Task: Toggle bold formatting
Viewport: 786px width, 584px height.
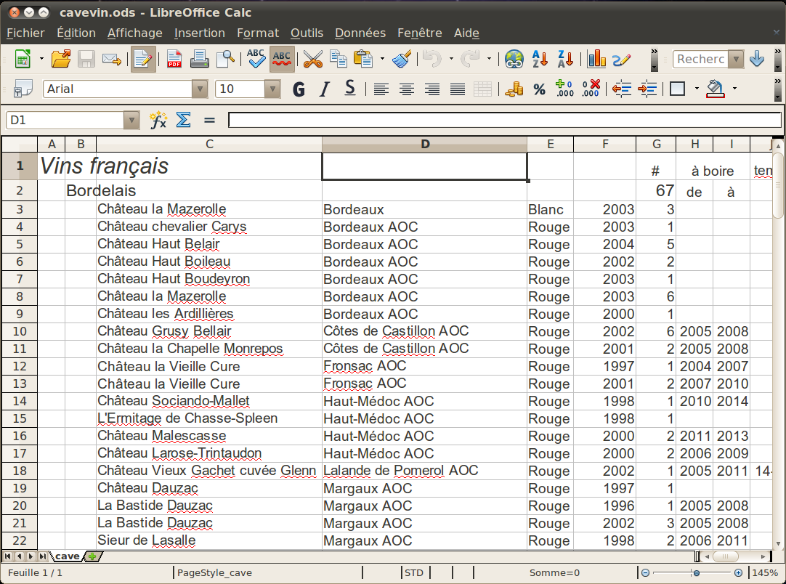Action: (x=299, y=89)
